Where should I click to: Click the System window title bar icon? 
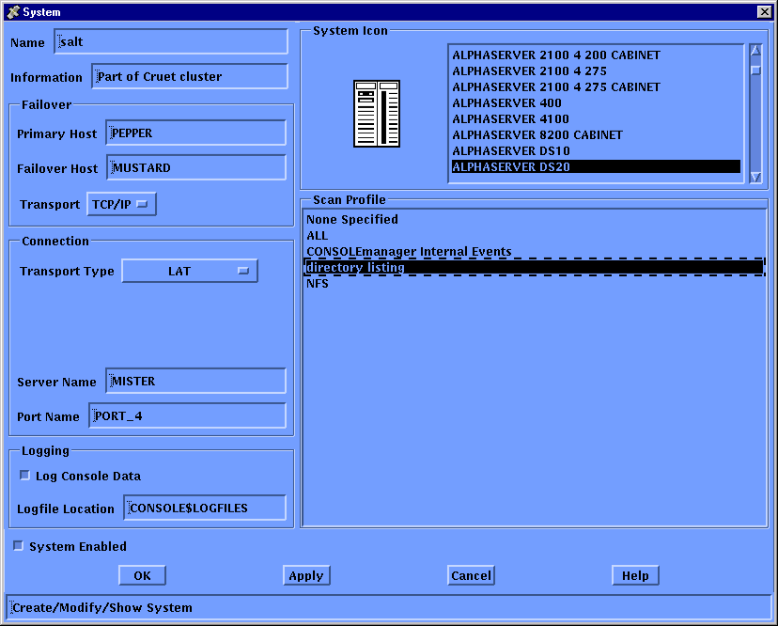tap(13, 12)
